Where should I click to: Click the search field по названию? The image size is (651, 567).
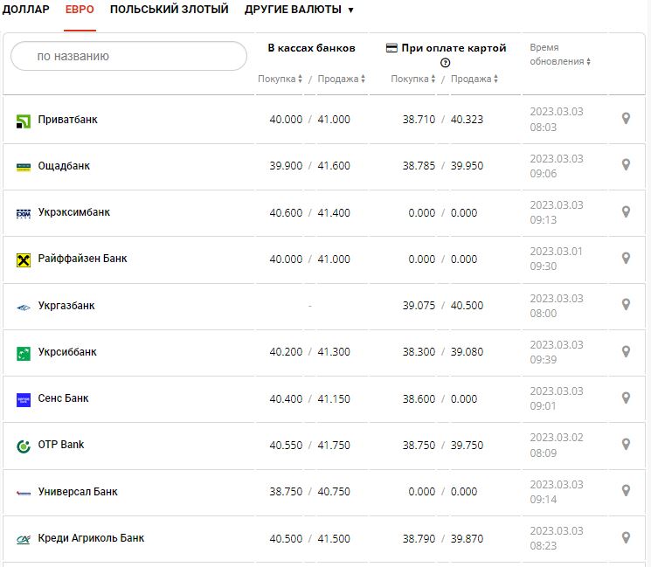click(128, 56)
